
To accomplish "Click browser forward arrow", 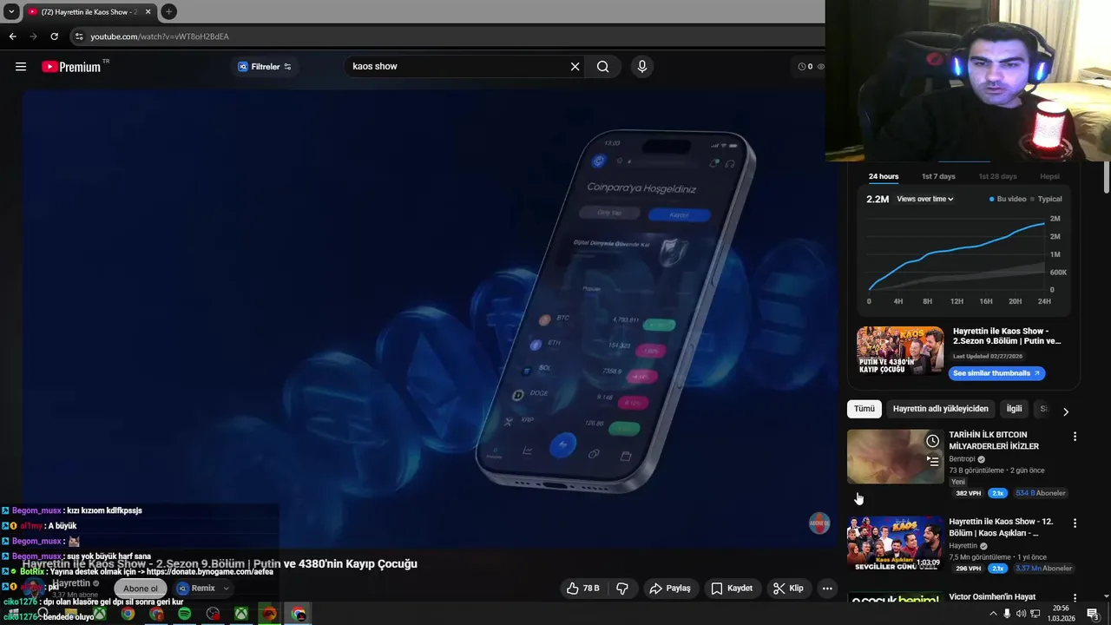I will [x=33, y=36].
